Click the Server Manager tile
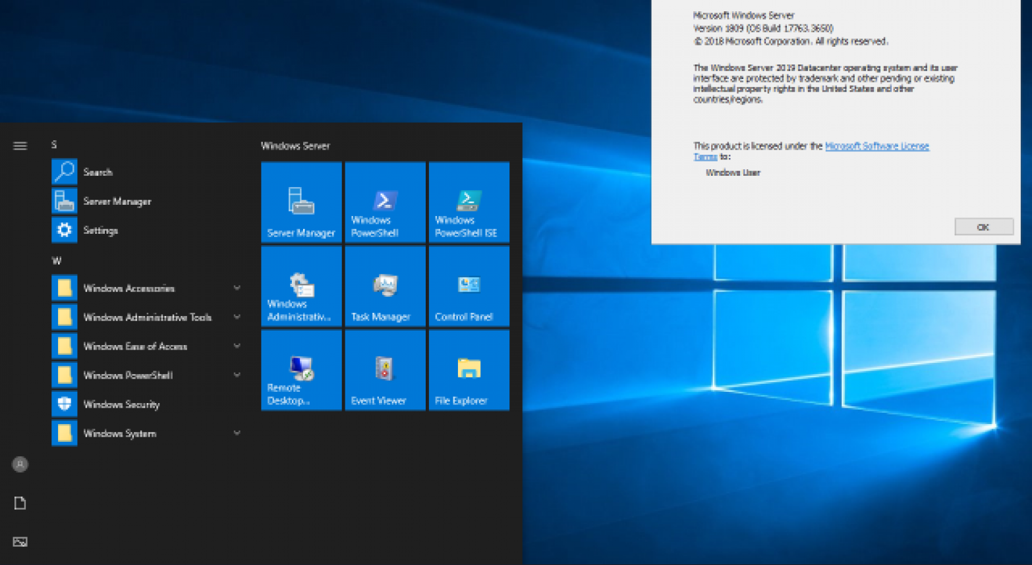Image resolution: width=1032 pixels, height=565 pixels. [x=301, y=202]
